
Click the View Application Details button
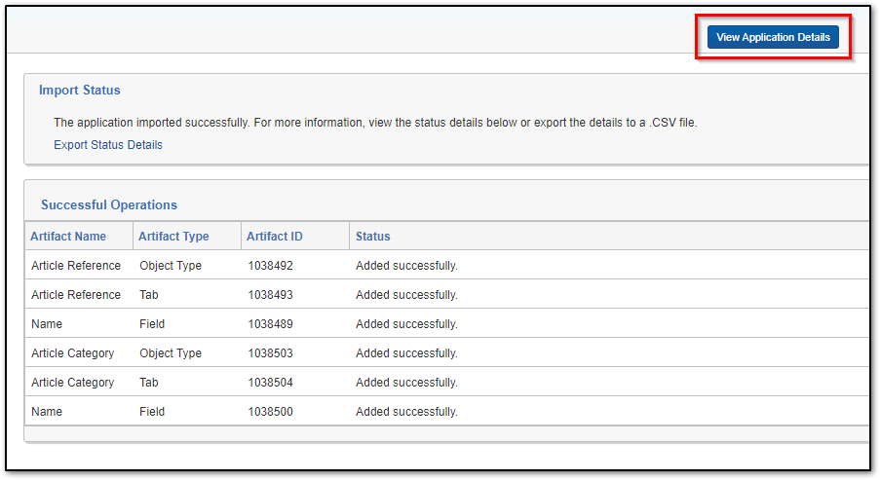coord(773,37)
